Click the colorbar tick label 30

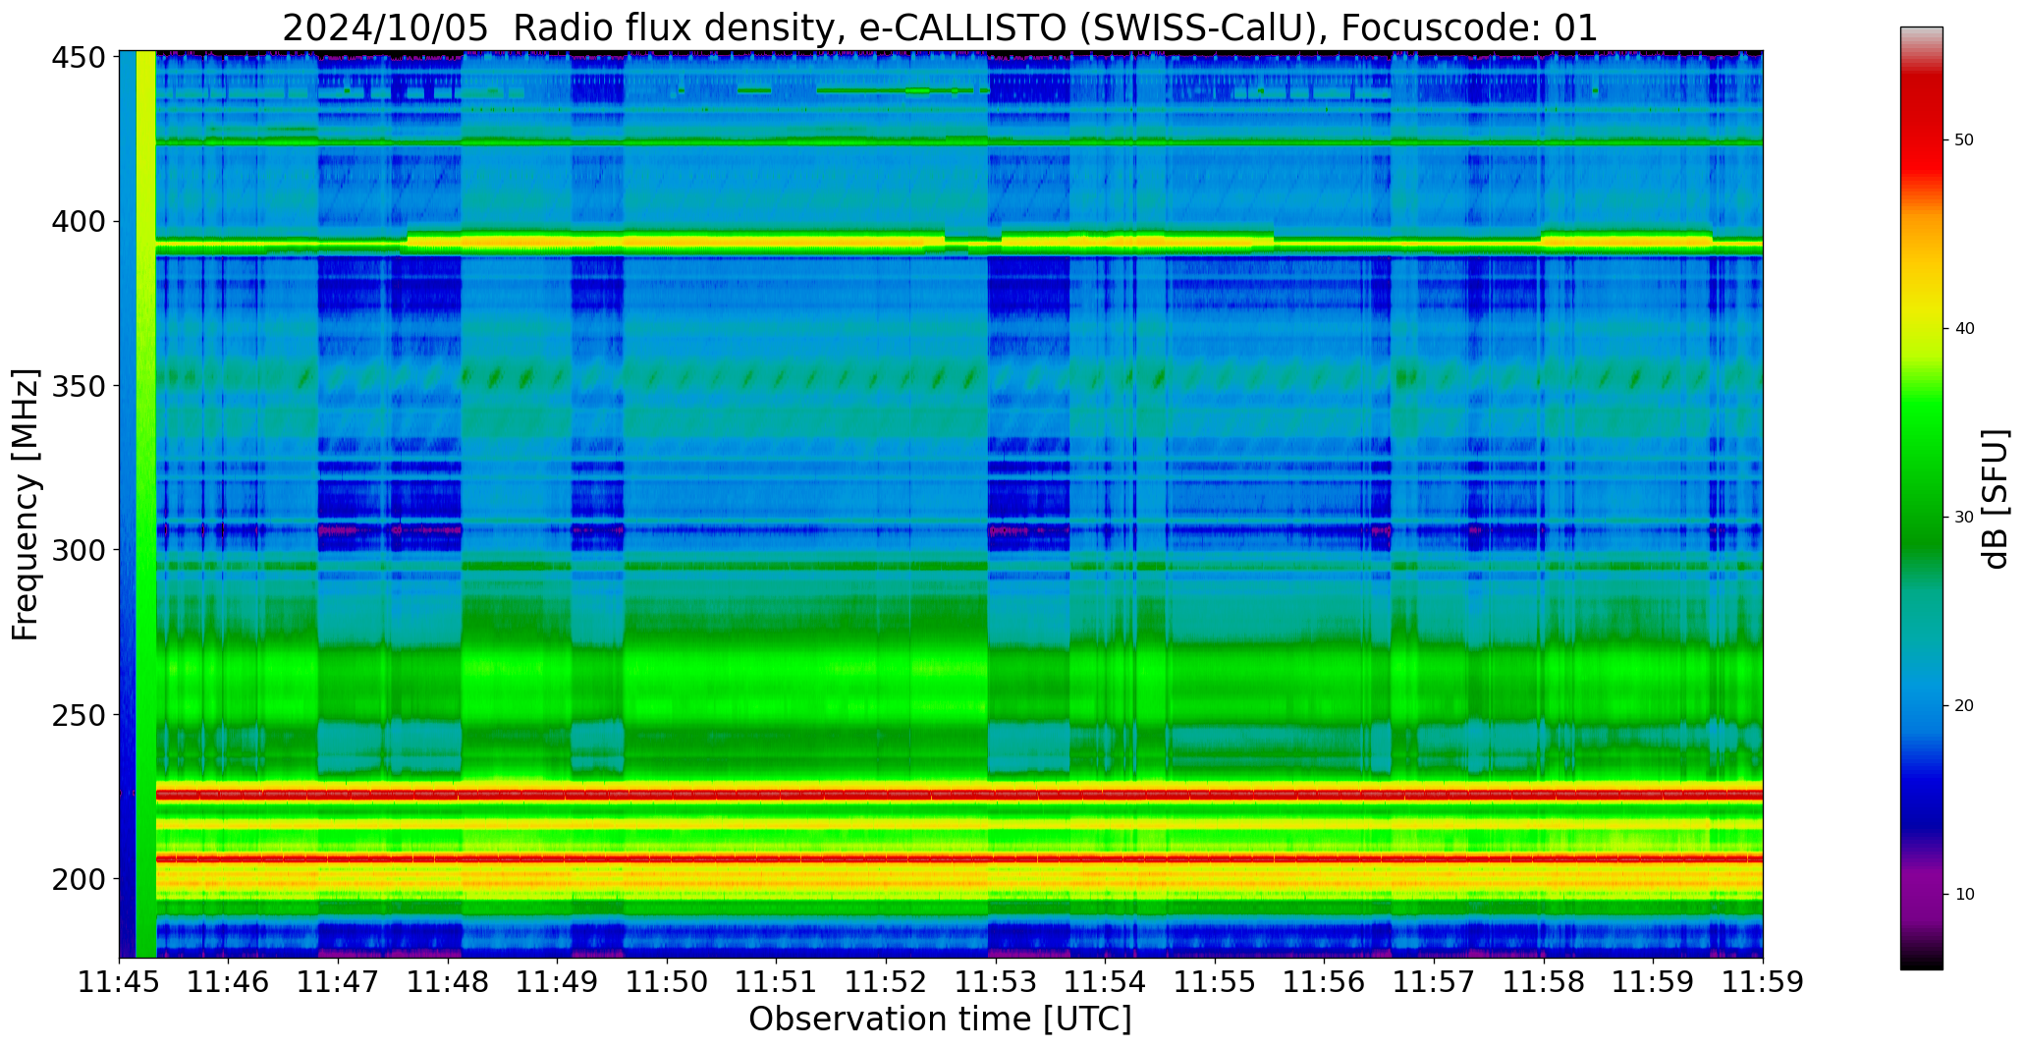coord(1964,518)
